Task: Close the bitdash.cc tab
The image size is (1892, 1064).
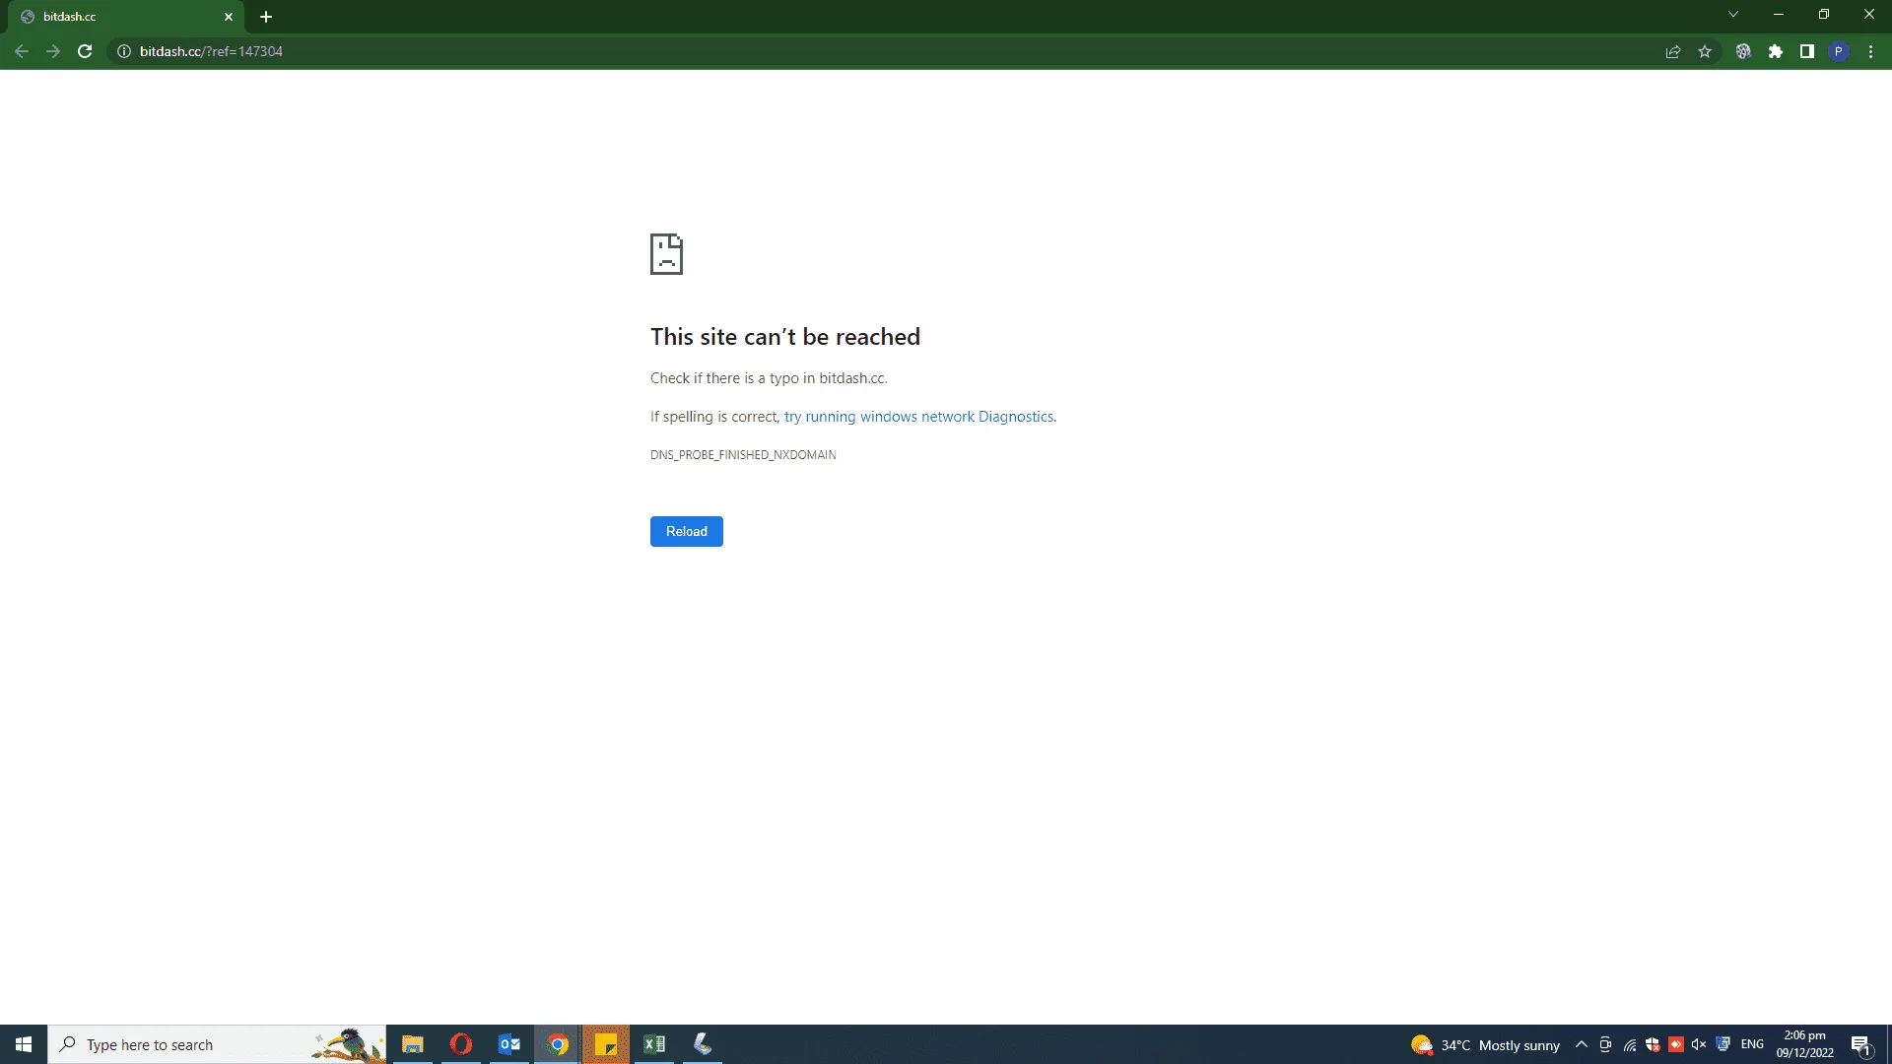Action: coord(229,17)
